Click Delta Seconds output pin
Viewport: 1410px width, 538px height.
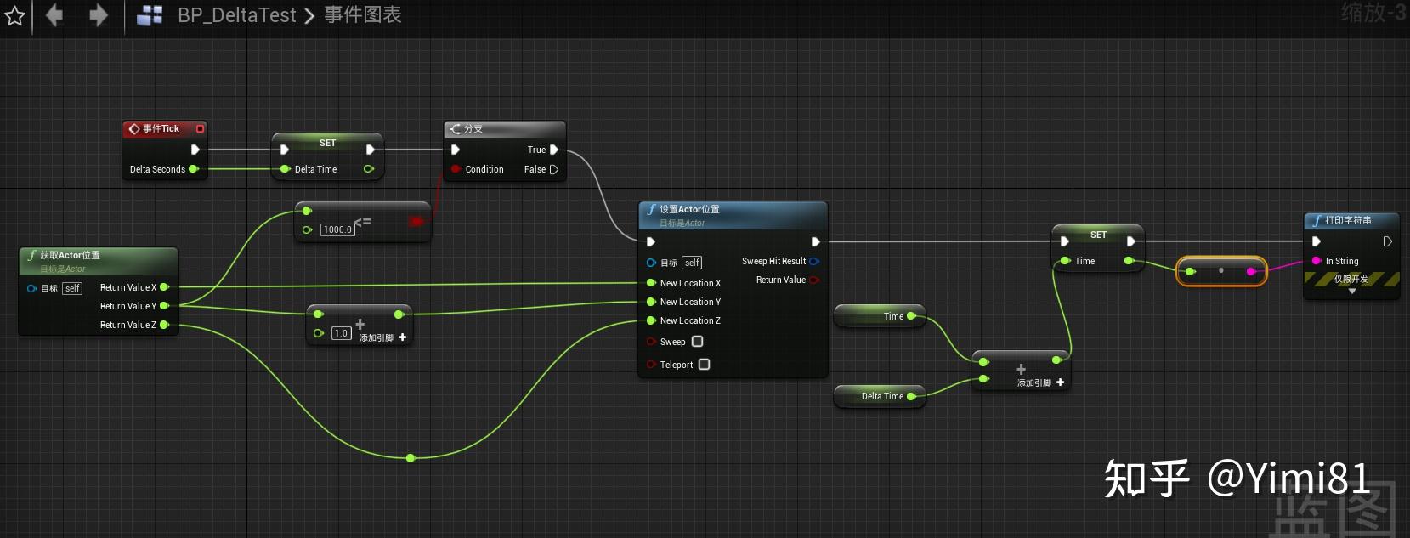194,169
